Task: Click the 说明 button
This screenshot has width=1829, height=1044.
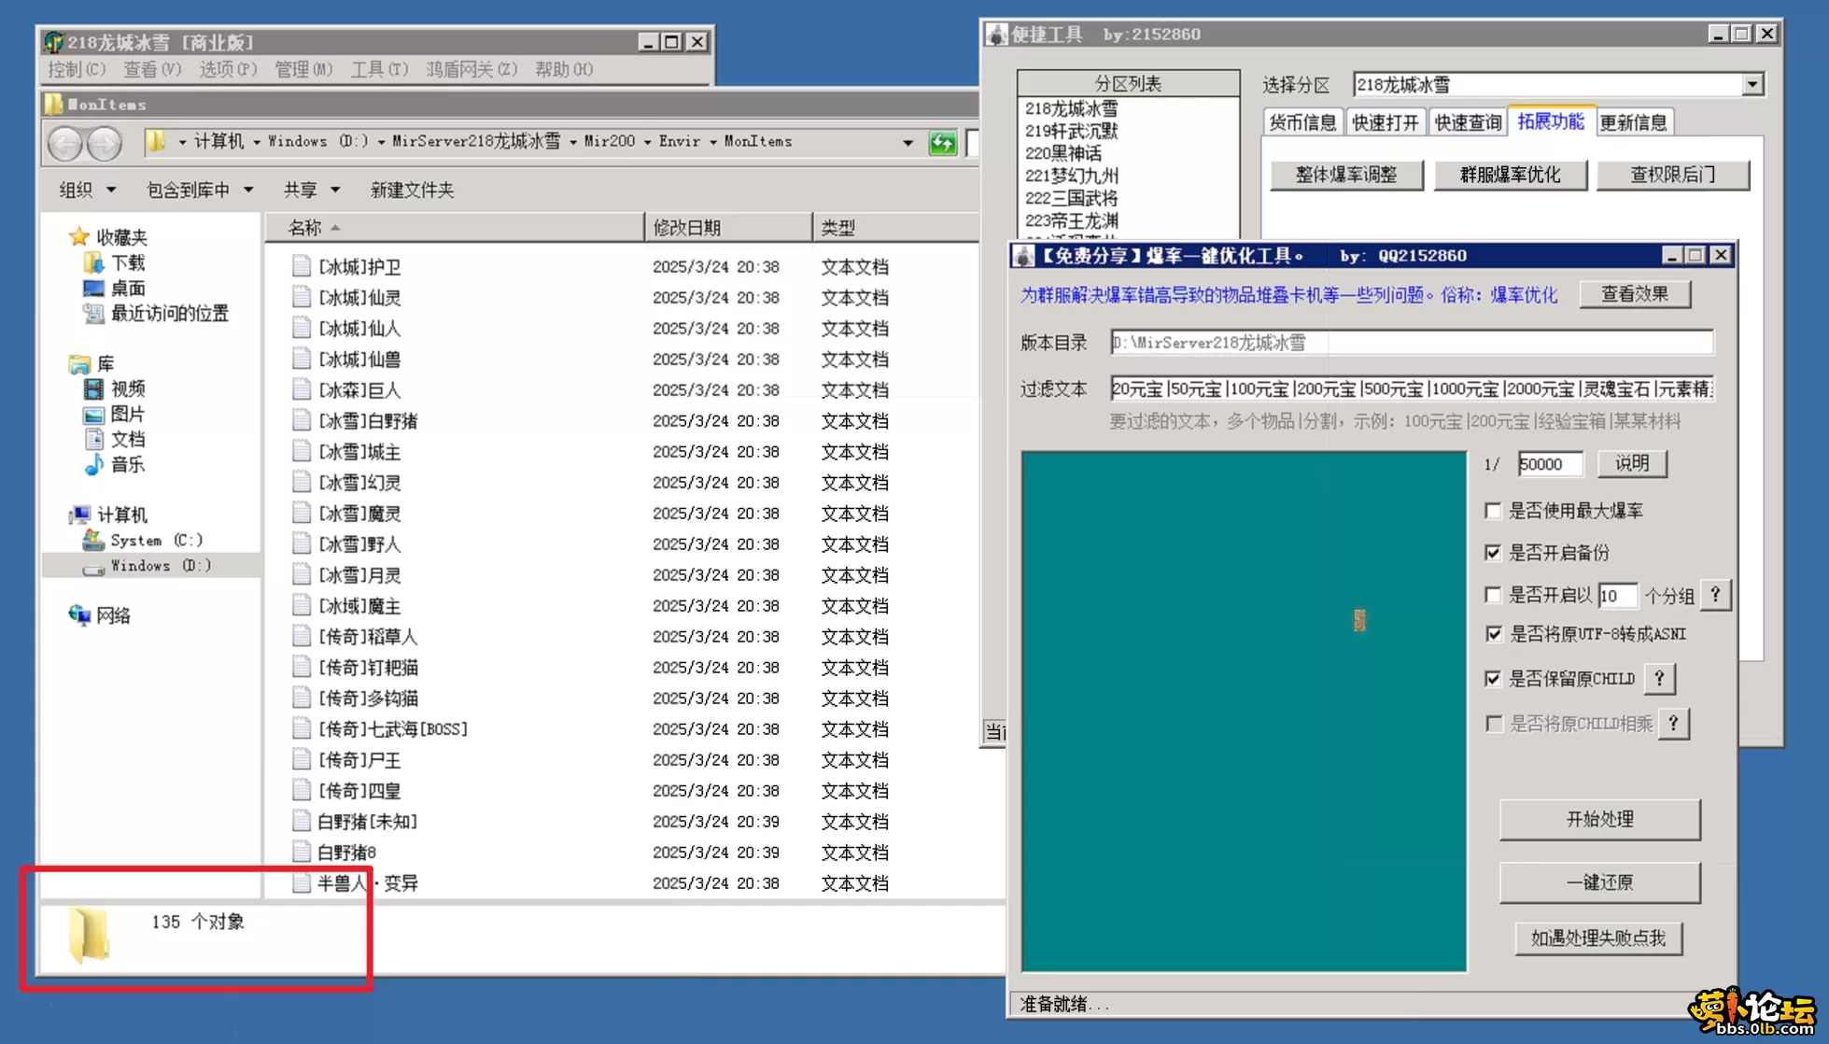Action: pyautogui.click(x=1631, y=463)
